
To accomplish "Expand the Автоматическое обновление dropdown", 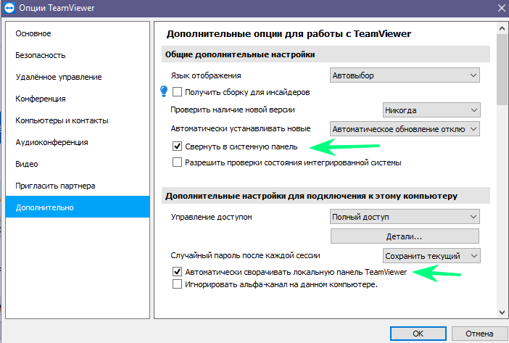I will (405, 129).
